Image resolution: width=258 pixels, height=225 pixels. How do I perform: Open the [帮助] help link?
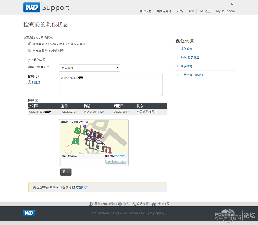[x=36, y=82]
